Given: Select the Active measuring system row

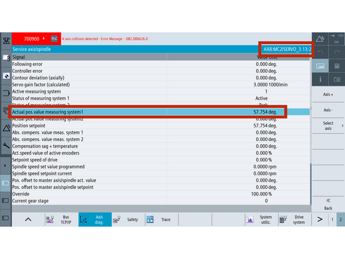Looking at the screenshot, I should click(161, 92).
